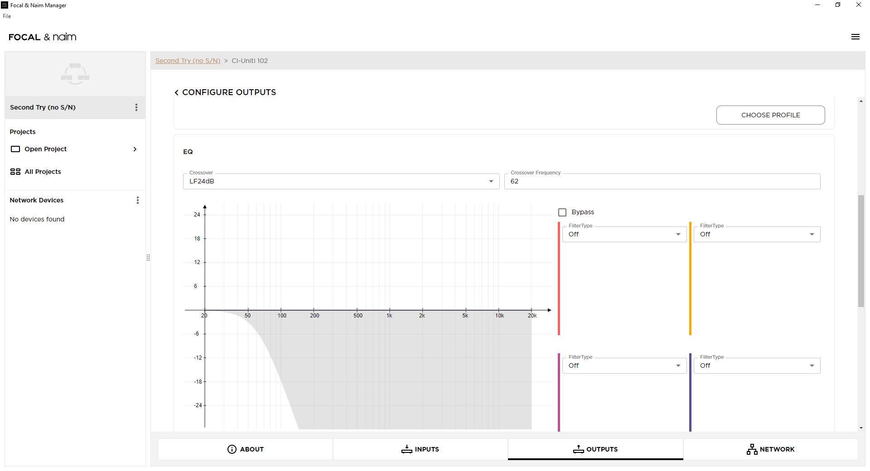Click the back chevron beside Configure Outputs

(x=176, y=92)
